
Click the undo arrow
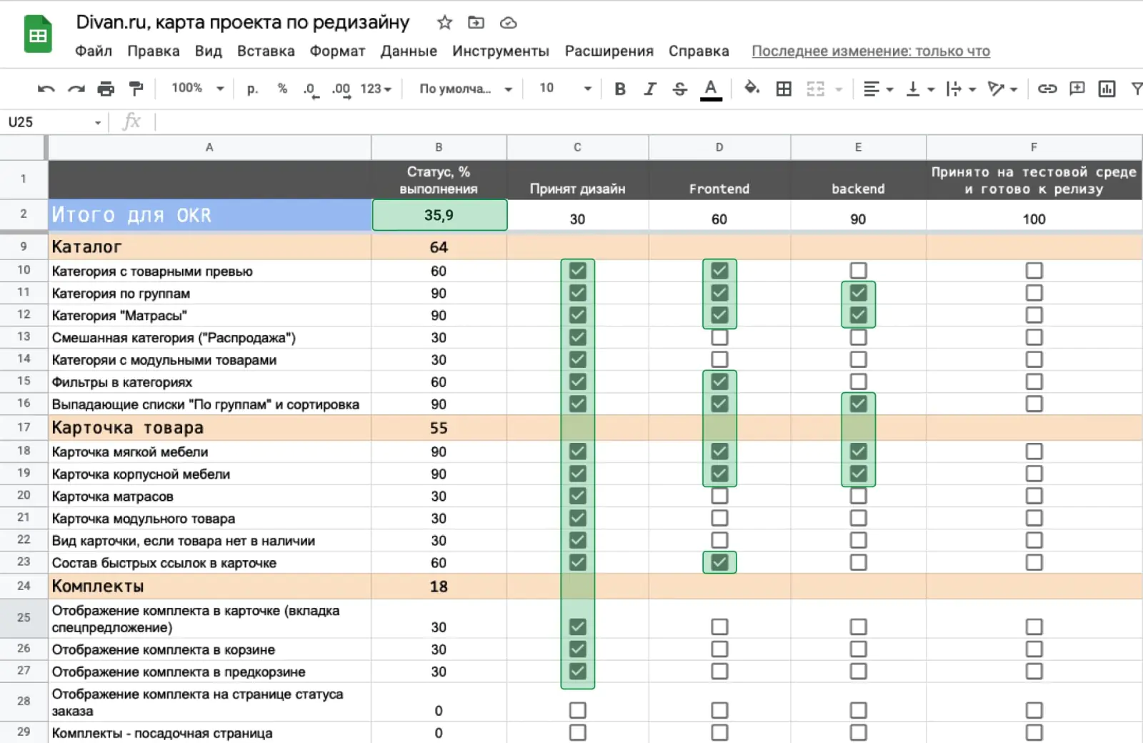(x=46, y=89)
